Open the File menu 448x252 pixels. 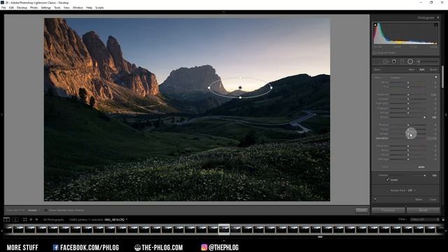(3, 8)
